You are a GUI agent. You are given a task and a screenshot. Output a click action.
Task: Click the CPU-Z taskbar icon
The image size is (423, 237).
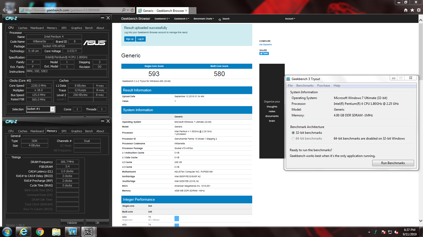point(89,232)
